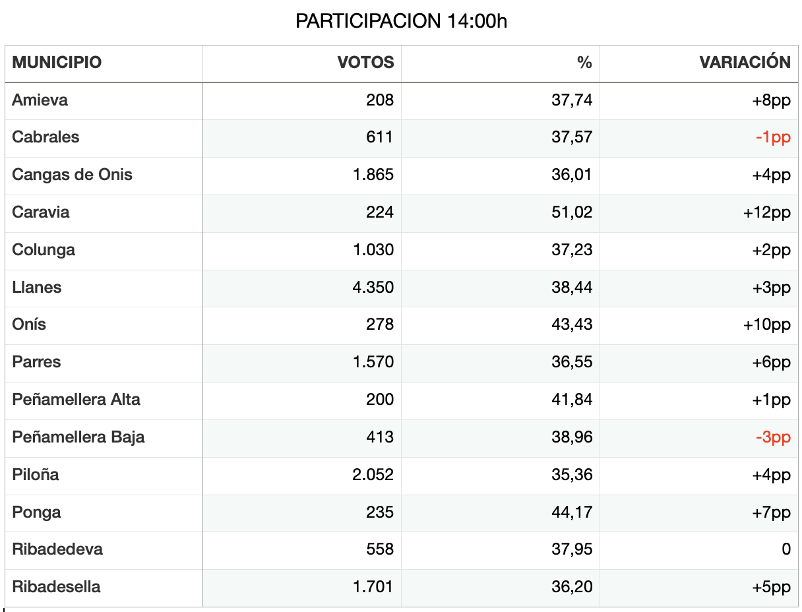Select the PARTICIPACION 14:00h title
This screenshot has width=802, height=612.
click(401, 21)
